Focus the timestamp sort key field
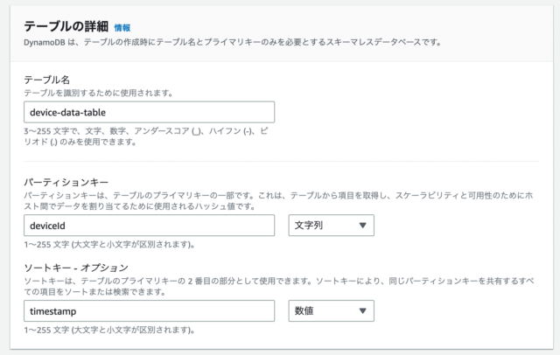 (150, 310)
